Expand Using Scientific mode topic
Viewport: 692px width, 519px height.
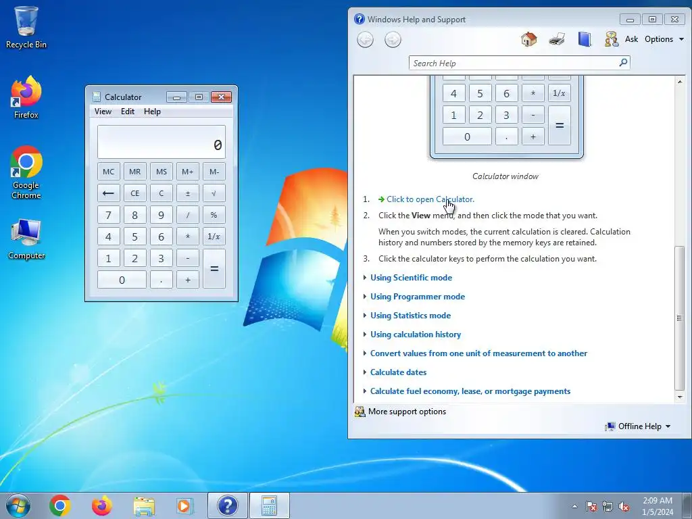pos(411,278)
